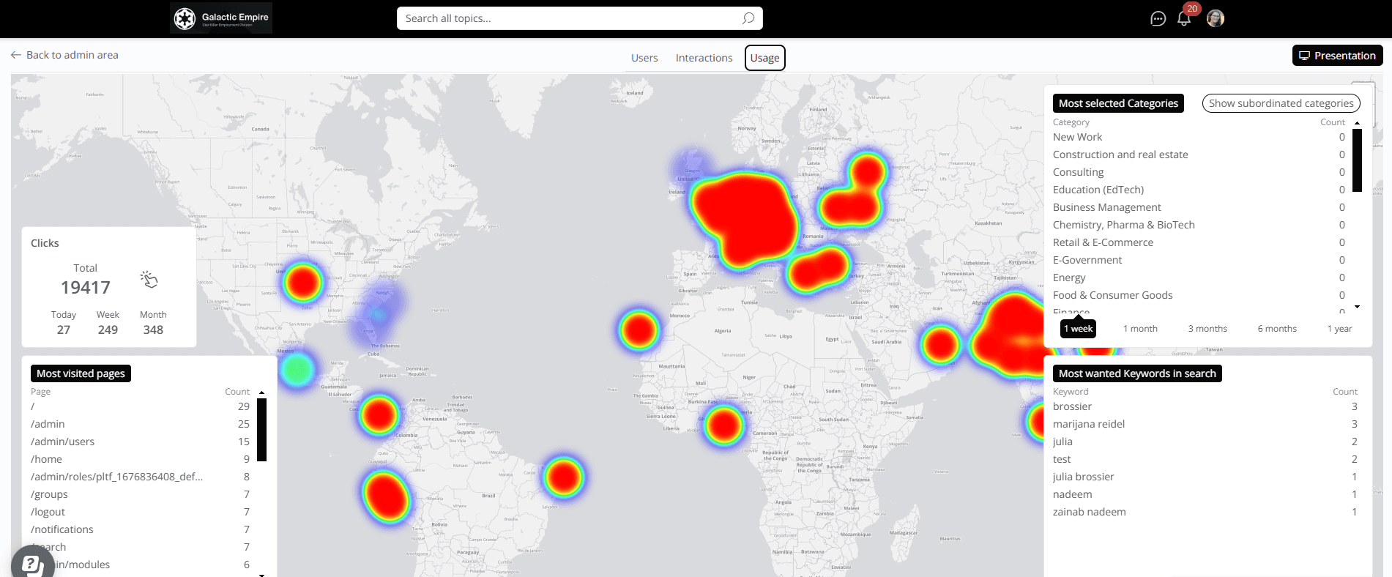The width and height of the screenshot is (1392, 577).
Task: Select the 3 months time range
Action: [1207, 329]
